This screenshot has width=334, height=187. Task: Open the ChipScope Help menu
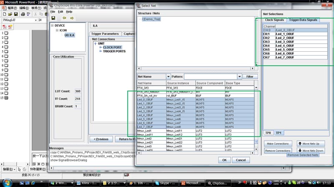coord(69,12)
